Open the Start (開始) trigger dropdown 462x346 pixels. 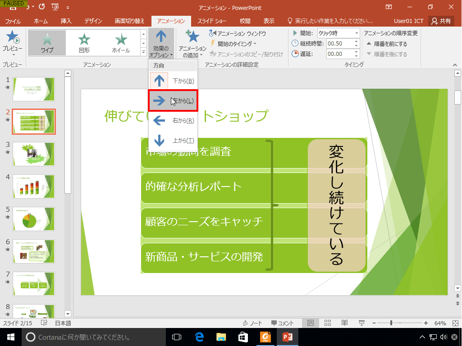click(x=357, y=33)
